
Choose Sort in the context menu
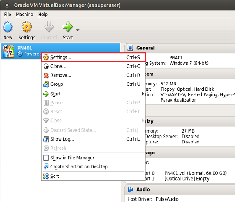[94, 176]
